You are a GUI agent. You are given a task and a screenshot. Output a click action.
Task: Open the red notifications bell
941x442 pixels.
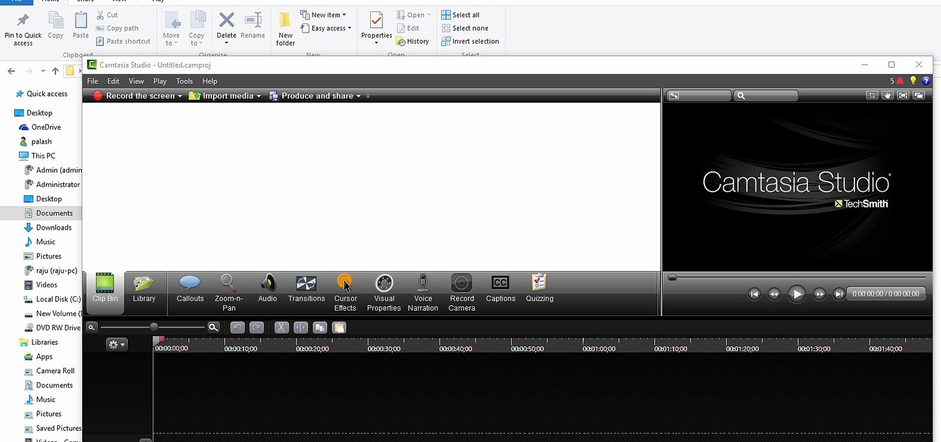900,81
